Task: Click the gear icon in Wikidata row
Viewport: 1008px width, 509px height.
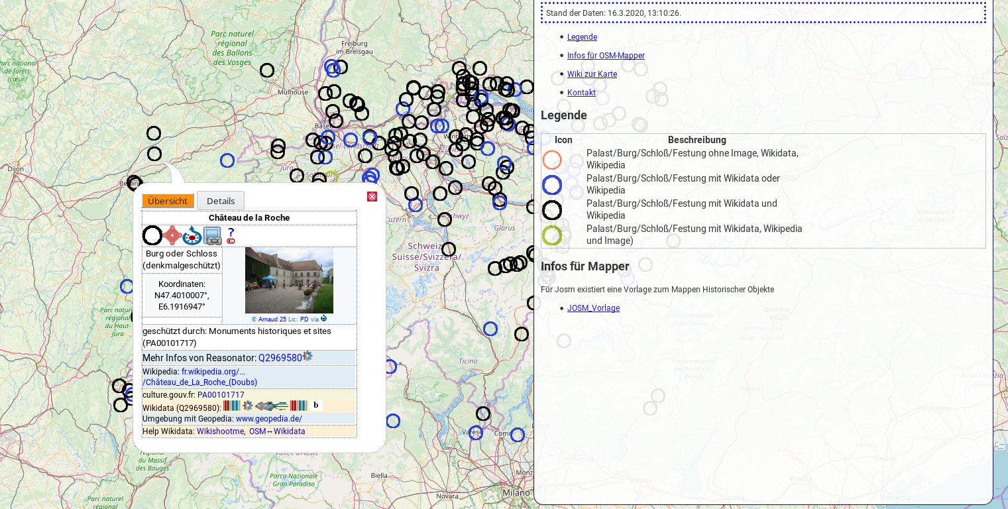Action: point(248,406)
